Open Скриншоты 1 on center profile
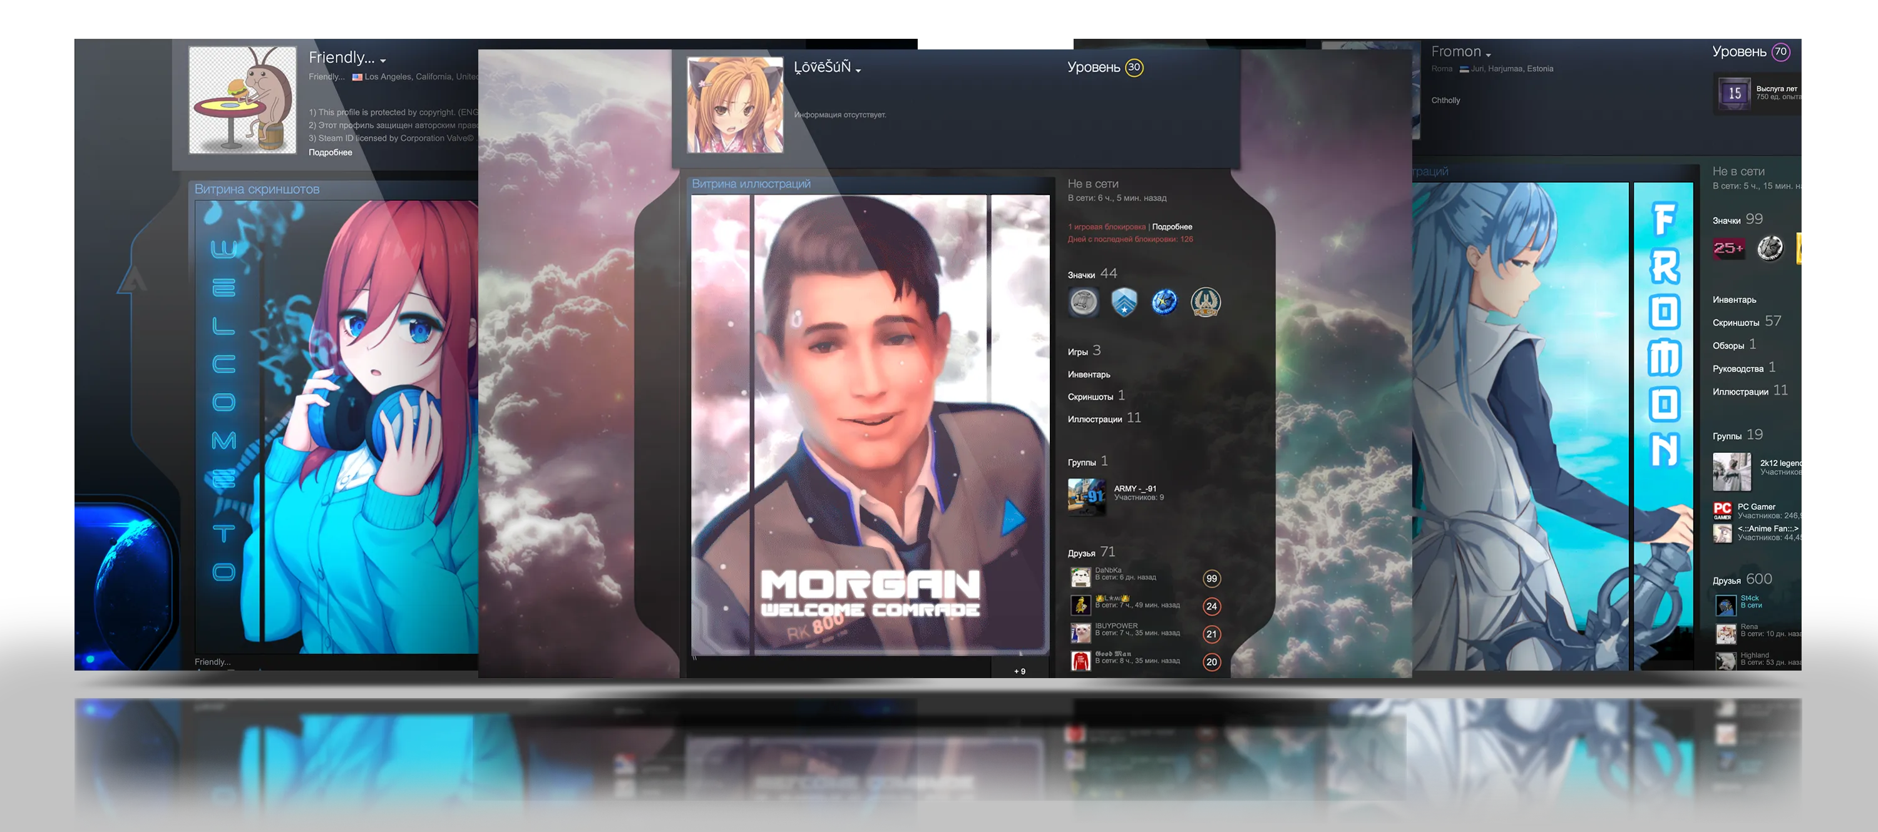Screen dimensions: 1878x832 tap(1095, 395)
